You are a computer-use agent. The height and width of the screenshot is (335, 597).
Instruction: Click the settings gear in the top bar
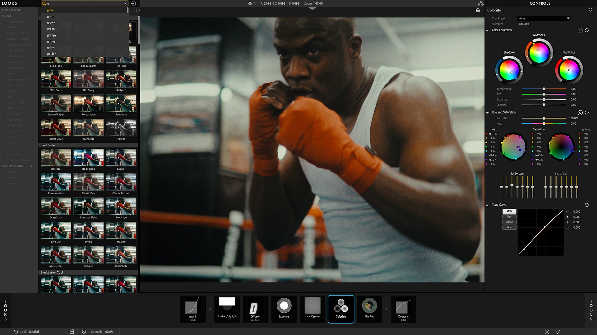(250, 3)
